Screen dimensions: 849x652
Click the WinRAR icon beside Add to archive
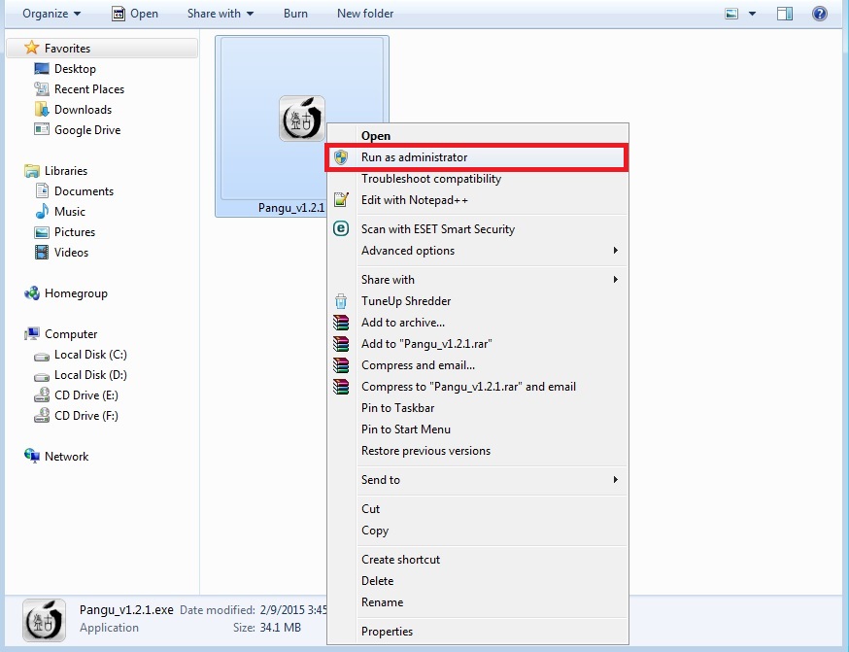[341, 323]
